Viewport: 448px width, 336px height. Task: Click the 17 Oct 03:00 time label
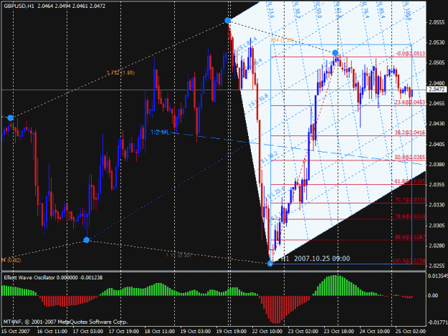tap(88, 331)
